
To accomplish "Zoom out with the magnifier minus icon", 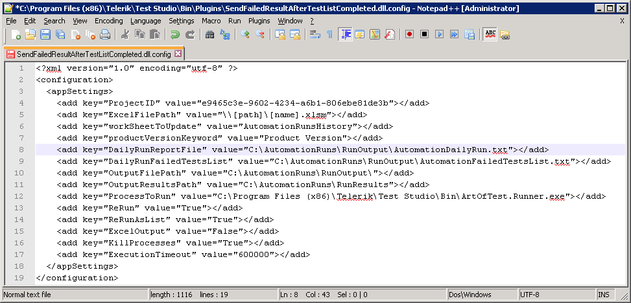I will tap(259, 34).
